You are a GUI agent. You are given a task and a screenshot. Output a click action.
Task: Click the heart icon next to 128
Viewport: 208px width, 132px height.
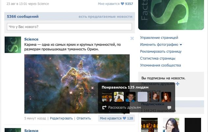[x=124, y=118]
